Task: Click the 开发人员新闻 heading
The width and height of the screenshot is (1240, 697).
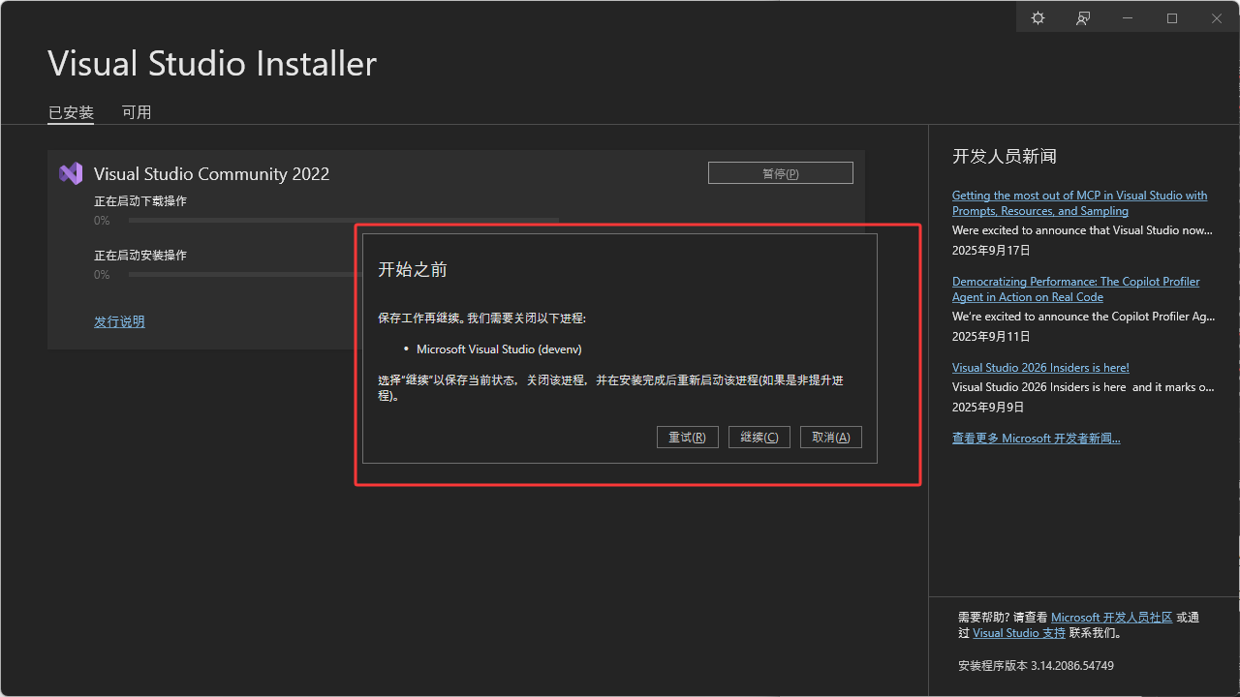Action: [1005, 156]
